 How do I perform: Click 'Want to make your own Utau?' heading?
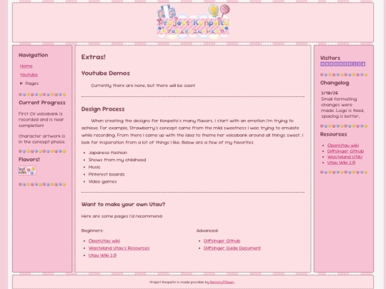tap(123, 205)
